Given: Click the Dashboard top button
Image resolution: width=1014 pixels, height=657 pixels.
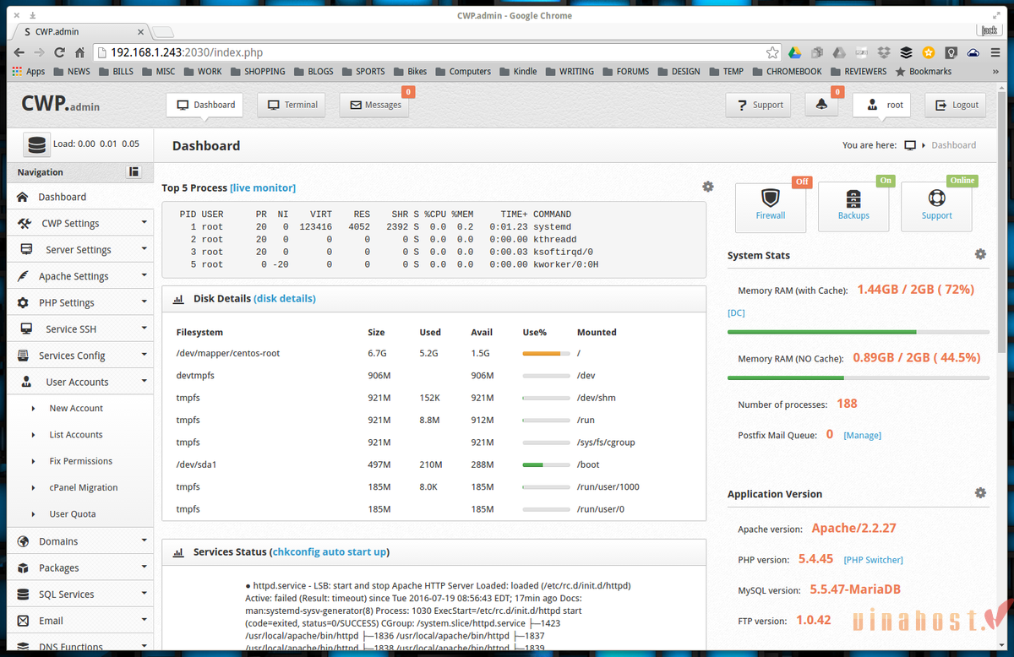Looking at the screenshot, I should click(x=205, y=106).
